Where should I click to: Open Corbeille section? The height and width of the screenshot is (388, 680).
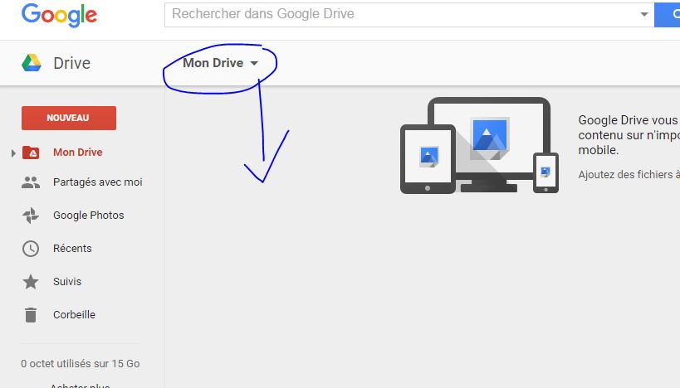pos(74,315)
